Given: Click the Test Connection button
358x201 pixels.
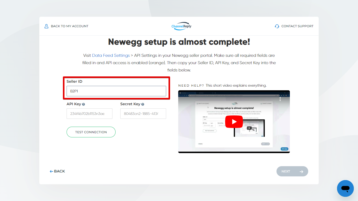Looking at the screenshot, I should (x=91, y=132).
